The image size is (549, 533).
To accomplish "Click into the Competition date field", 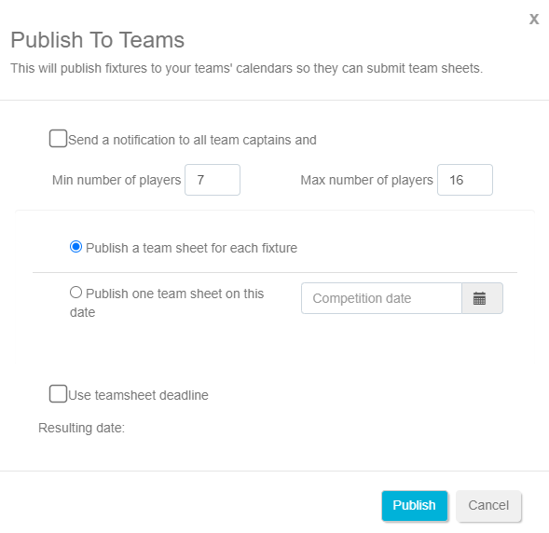I will [381, 298].
